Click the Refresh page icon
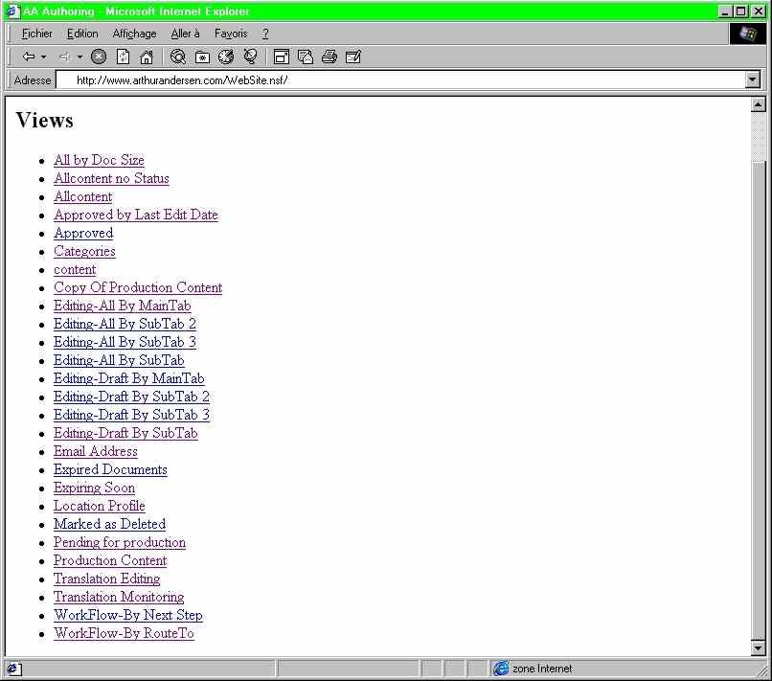 coord(123,57)
